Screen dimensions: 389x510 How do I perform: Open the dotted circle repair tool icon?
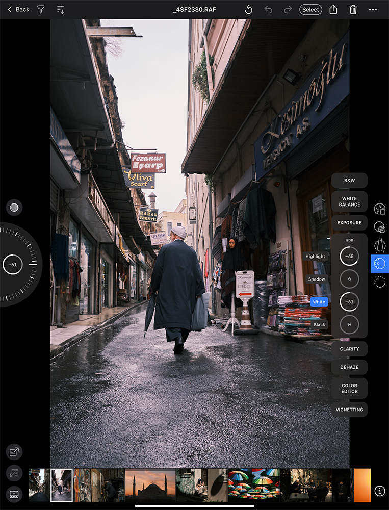coord(379,282)
